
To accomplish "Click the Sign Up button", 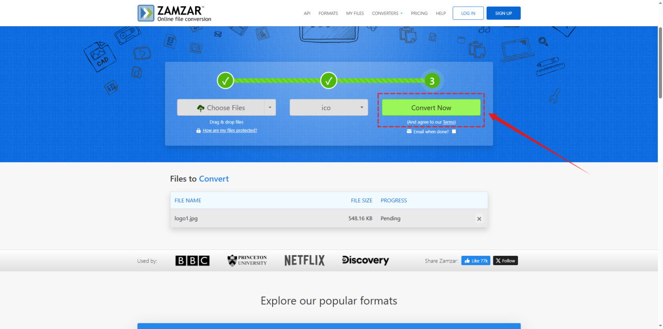I will click(503, 13).
